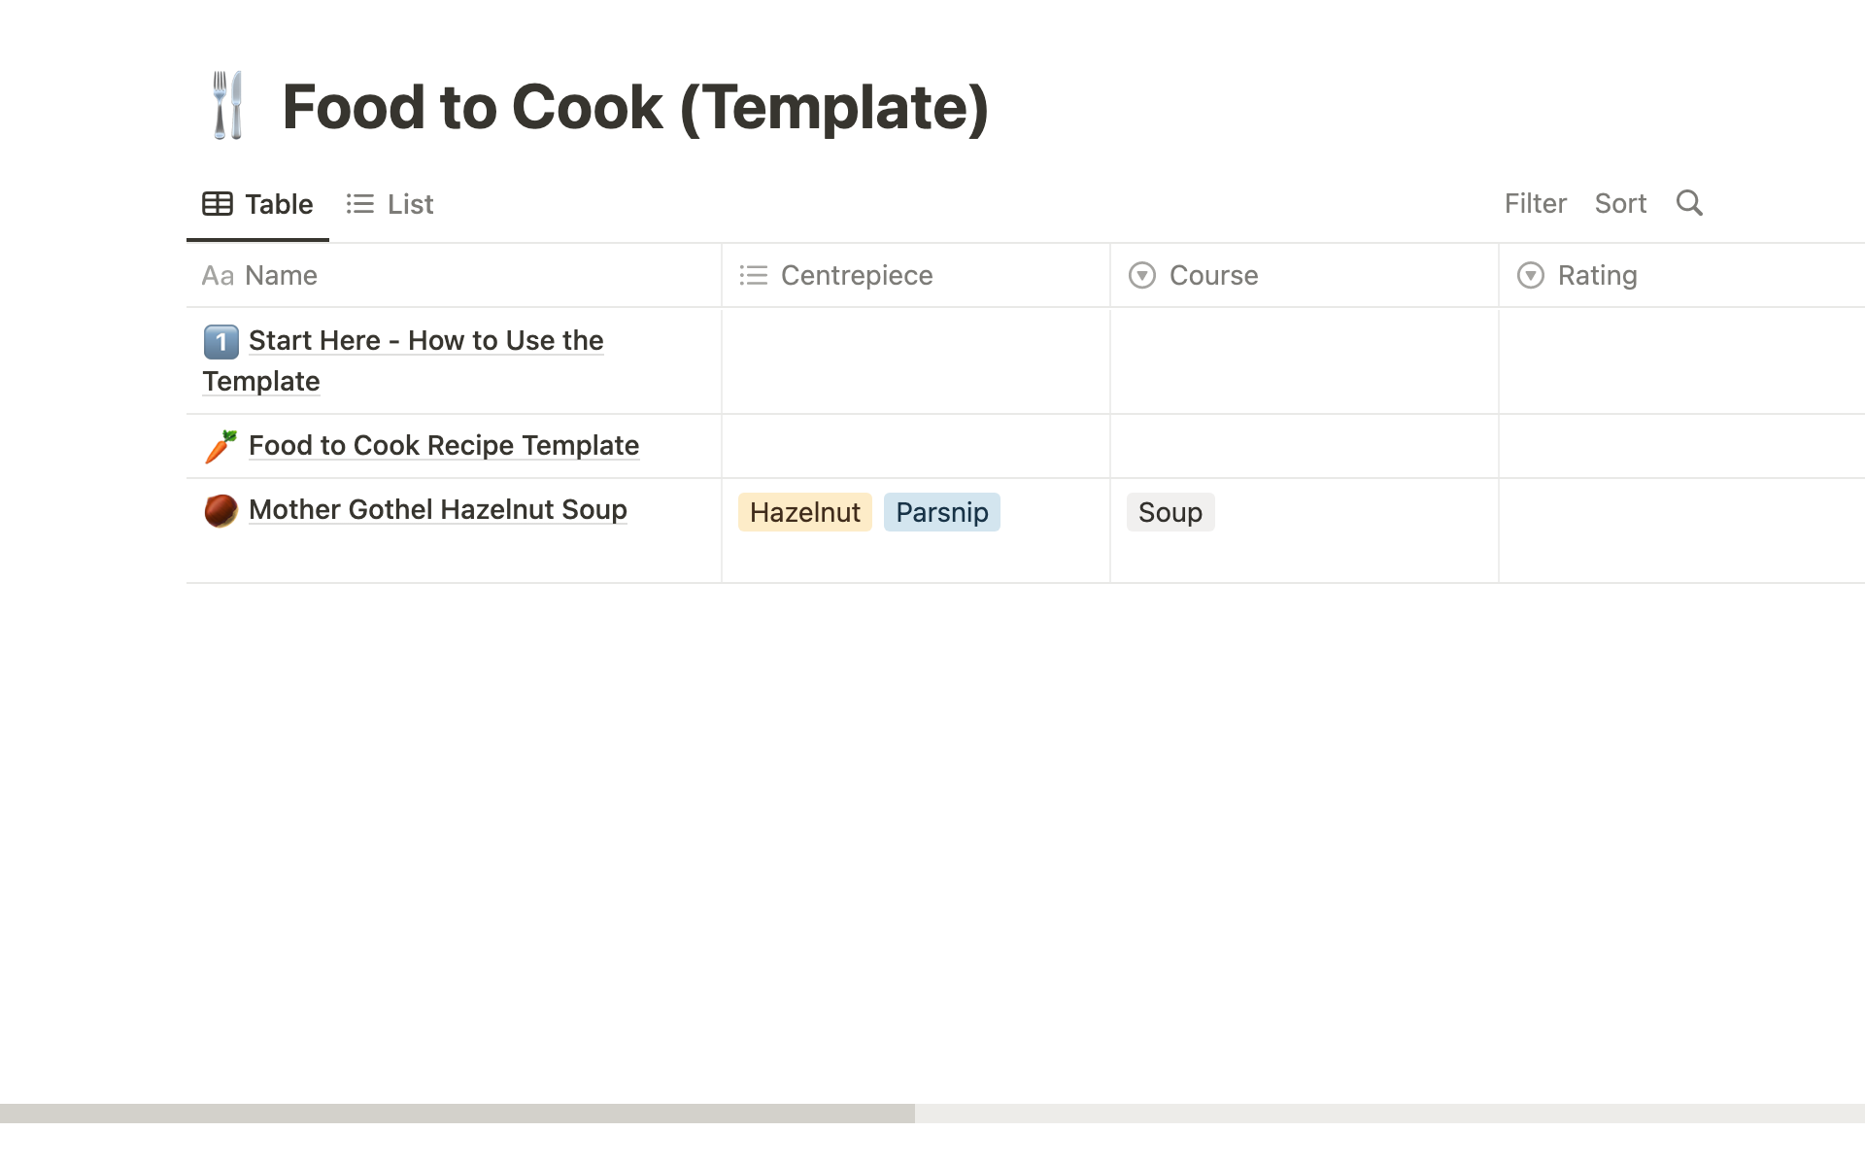The image size is (1865, 1166).
Task: Open the search magnifier icon
Action: [x=1689, y=203]
